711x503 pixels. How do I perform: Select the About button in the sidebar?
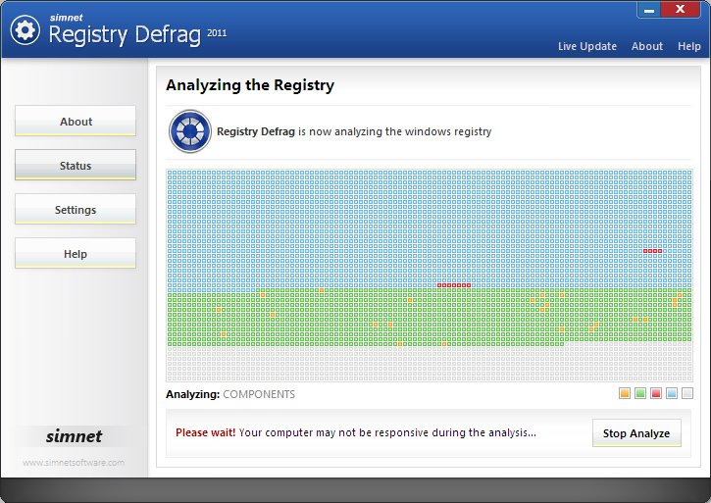(x=76, y=122)
